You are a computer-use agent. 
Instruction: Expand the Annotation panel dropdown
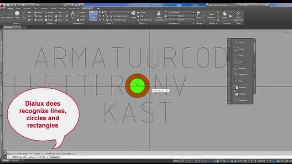pyautogui.click(x=78, y=23)
